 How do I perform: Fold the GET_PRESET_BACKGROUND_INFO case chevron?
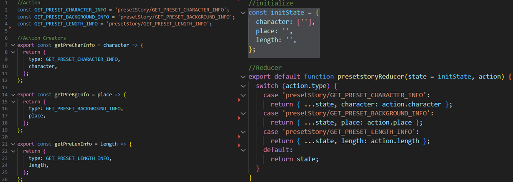(243, 113)
